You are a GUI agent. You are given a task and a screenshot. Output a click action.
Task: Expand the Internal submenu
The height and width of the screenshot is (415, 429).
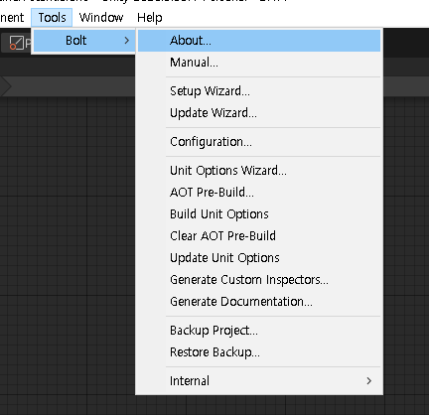259,381
